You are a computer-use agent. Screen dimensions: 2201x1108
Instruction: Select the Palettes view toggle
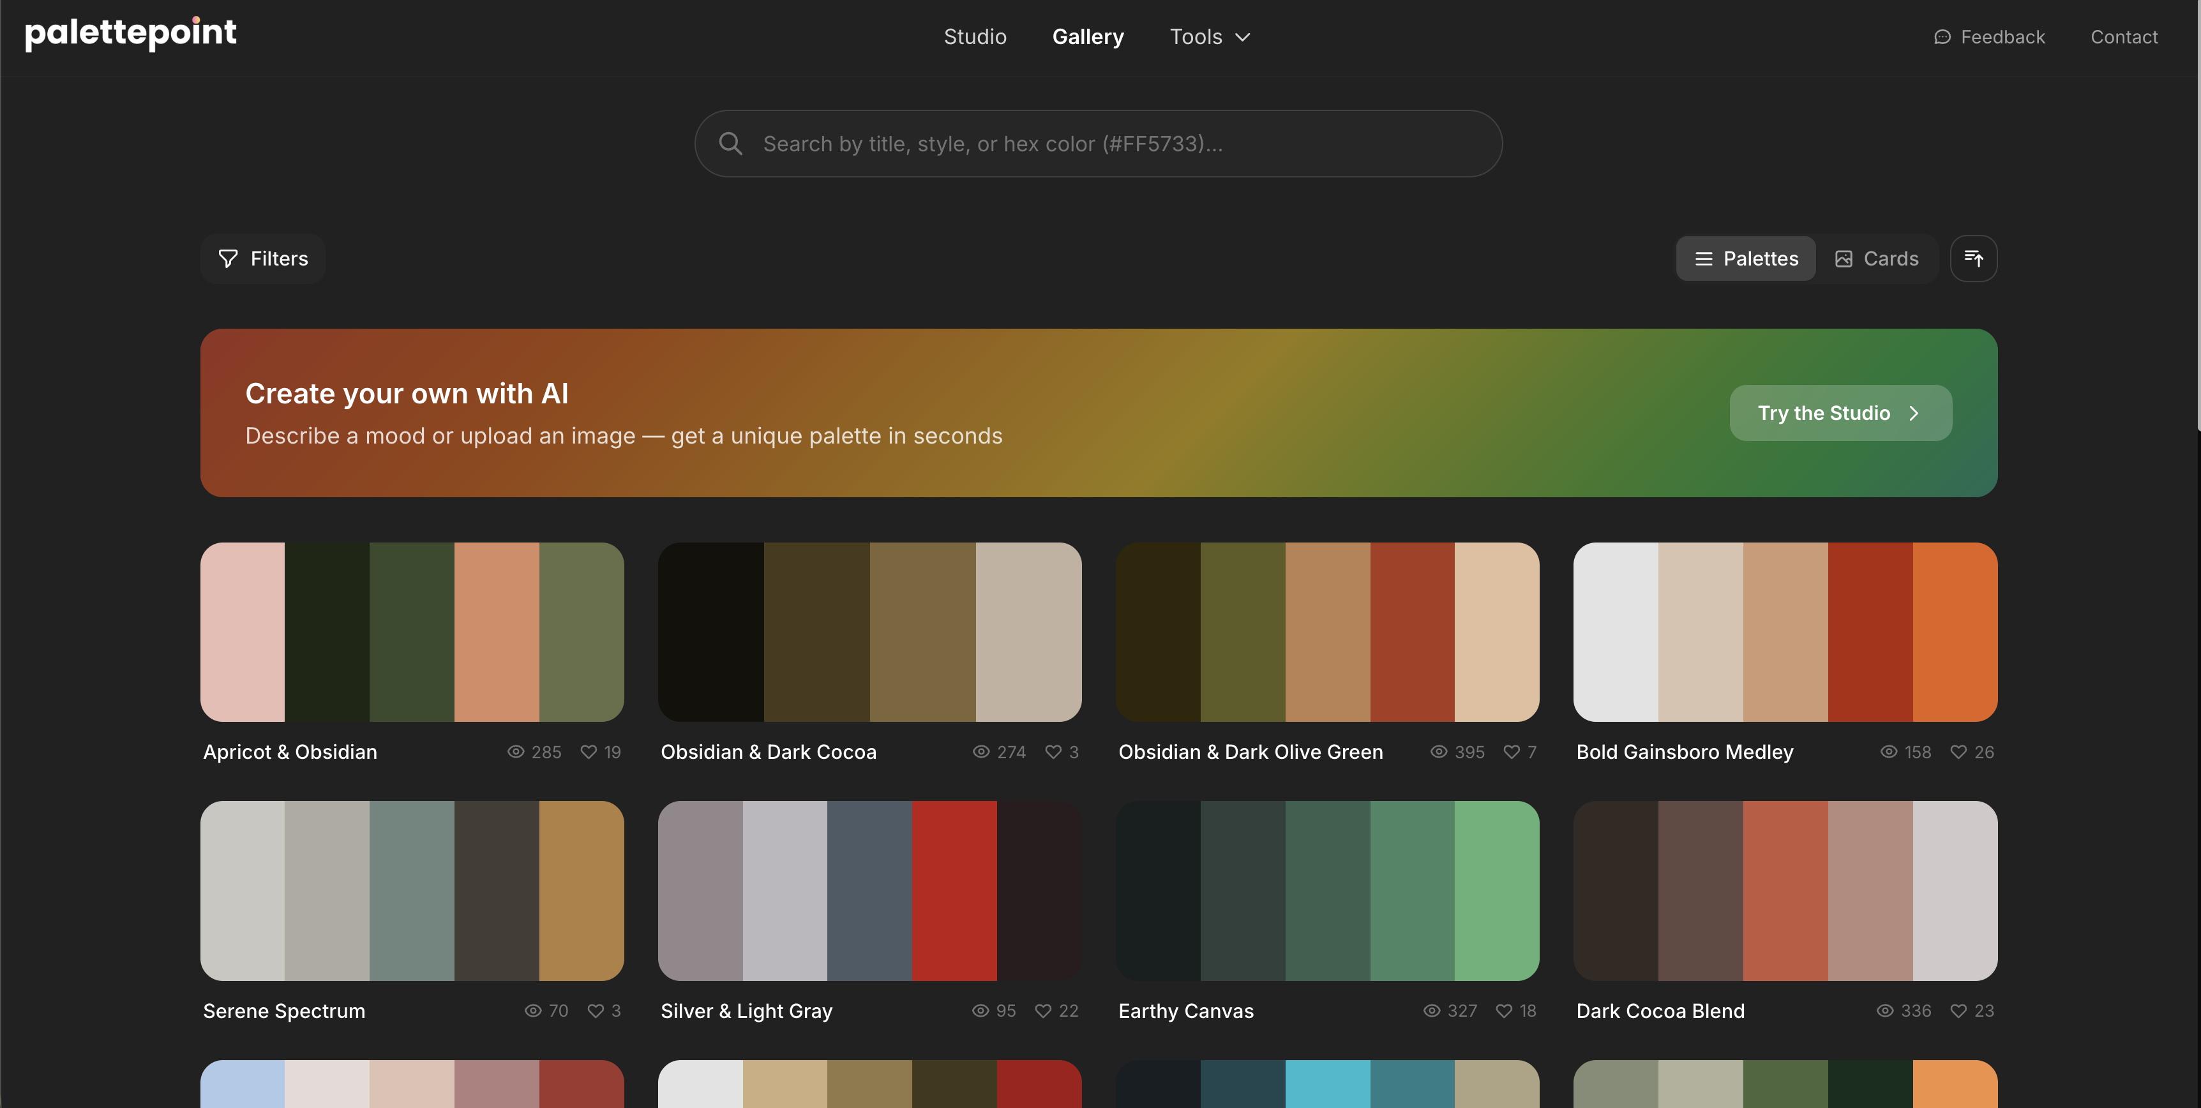click(1746, 258)
